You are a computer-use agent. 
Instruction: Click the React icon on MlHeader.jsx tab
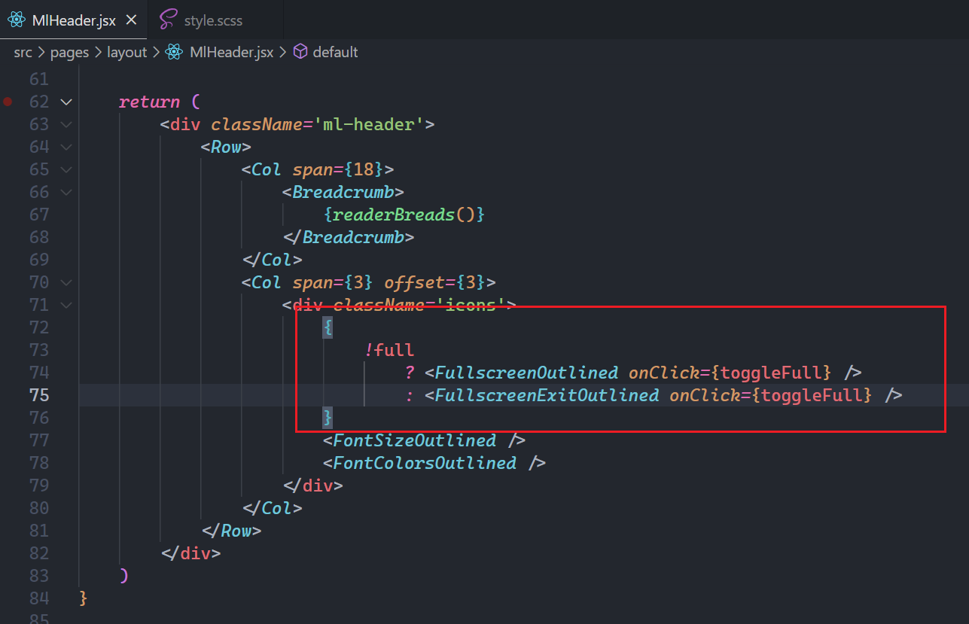click(x=17, y=20)
